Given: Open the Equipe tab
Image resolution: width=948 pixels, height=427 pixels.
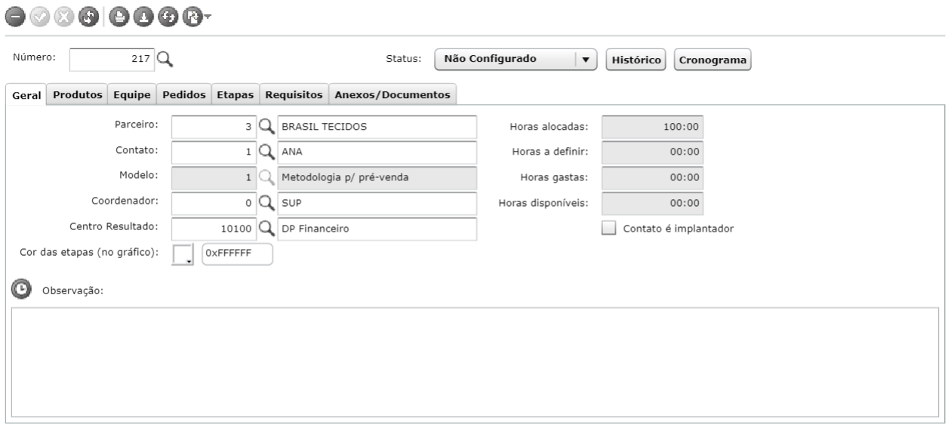Looking at the screenshot, I should pyautogui.click(x=132, y=95).
